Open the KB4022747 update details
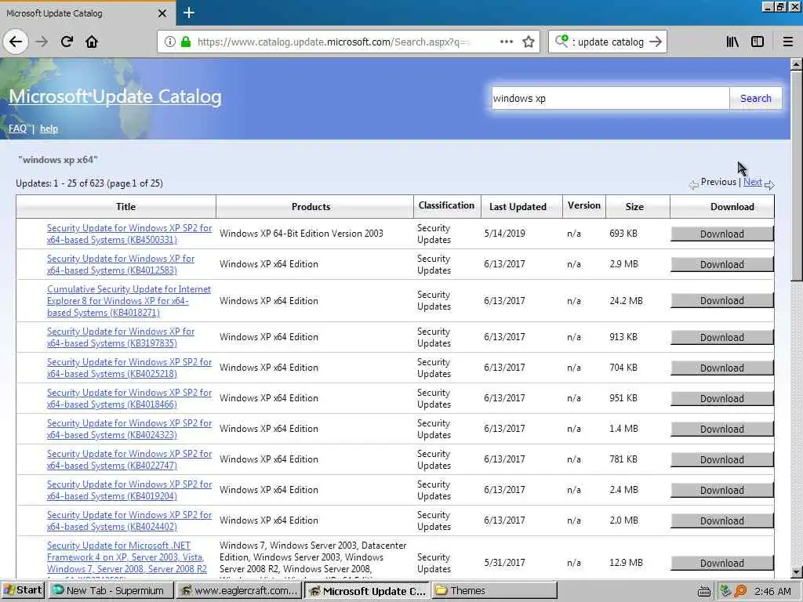The width and height of the screenshot is (803, 602). [129, 459]
